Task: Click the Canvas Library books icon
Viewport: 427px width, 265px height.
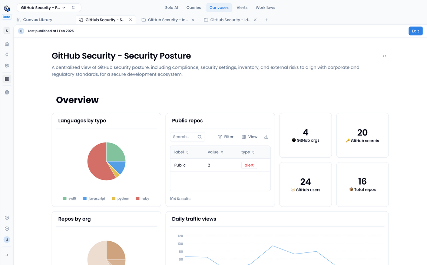Action: click(x=19, y=20)
